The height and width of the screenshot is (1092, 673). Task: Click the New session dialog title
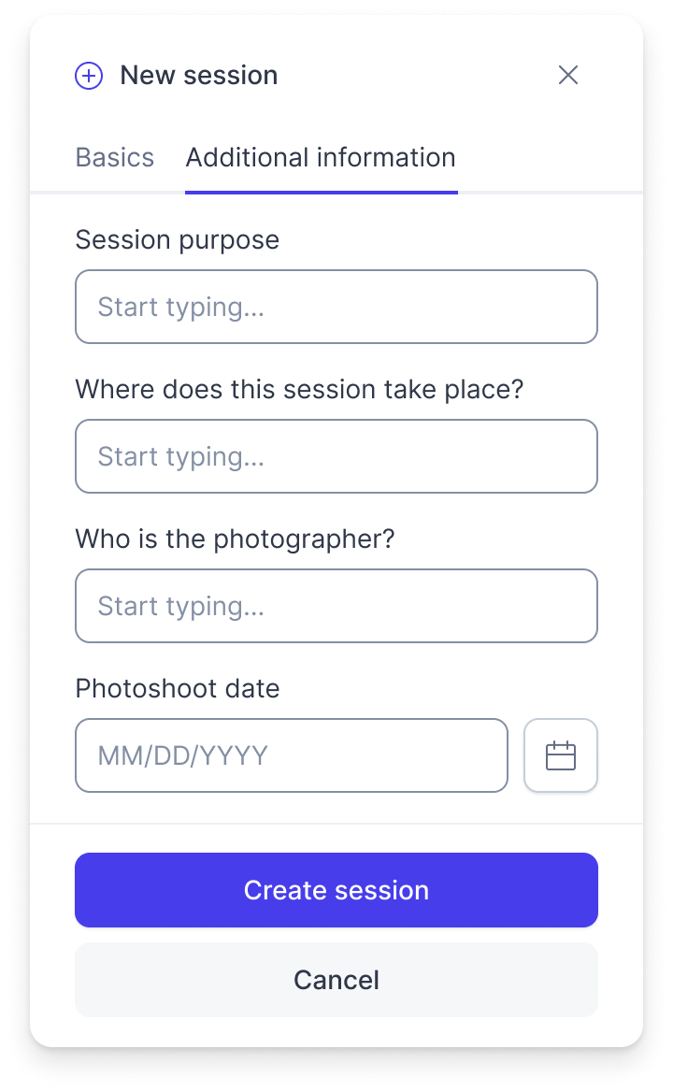pos(199,75)
